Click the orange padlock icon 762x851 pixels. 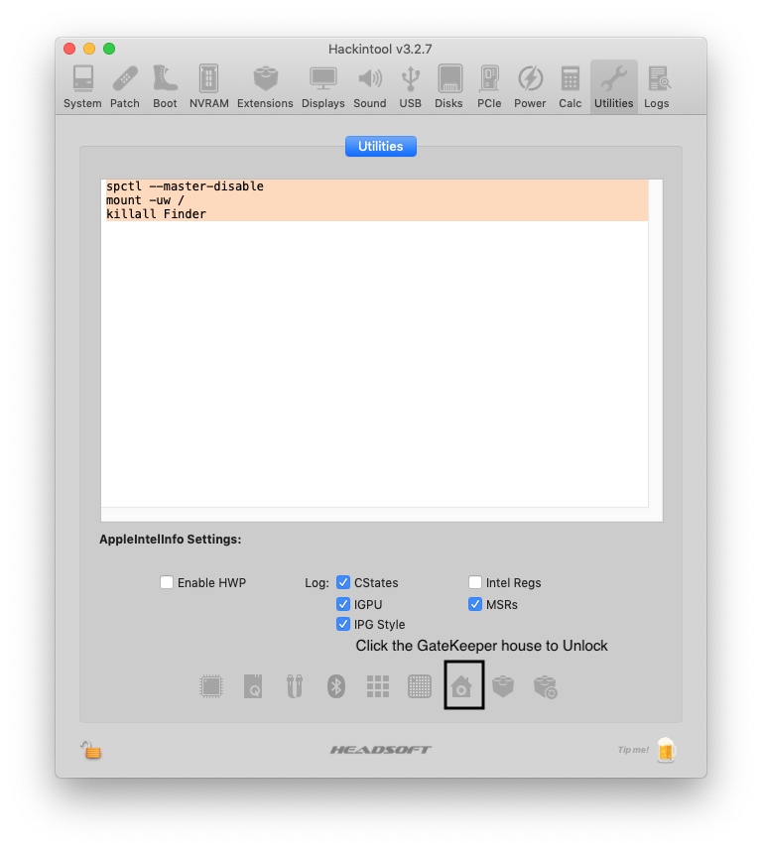point(91,750)
